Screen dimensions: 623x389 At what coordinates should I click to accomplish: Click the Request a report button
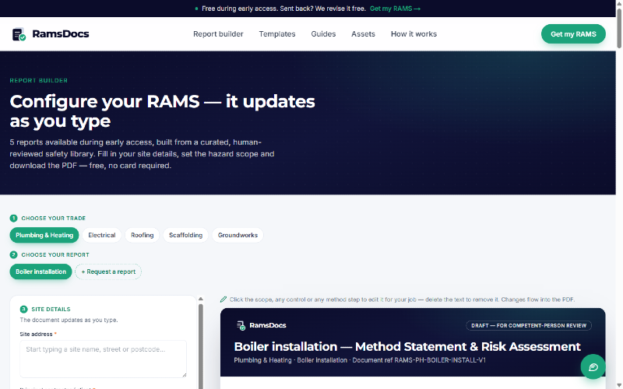[x=108, y=272]
